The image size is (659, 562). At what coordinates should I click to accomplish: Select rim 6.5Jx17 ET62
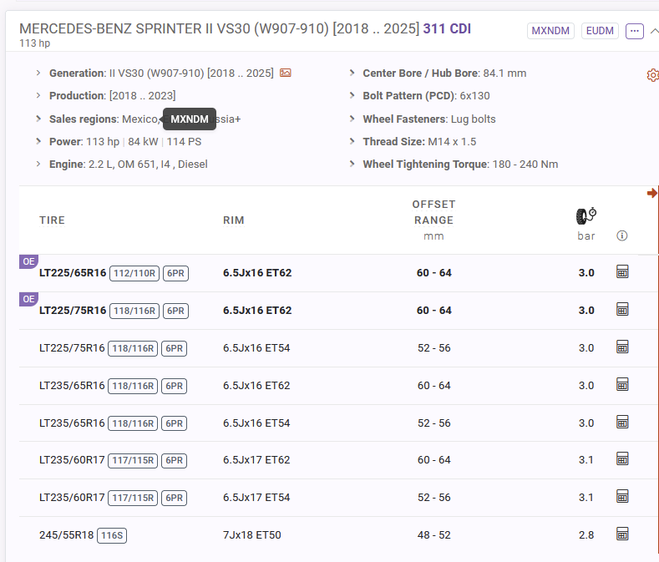tap(256, 460)
